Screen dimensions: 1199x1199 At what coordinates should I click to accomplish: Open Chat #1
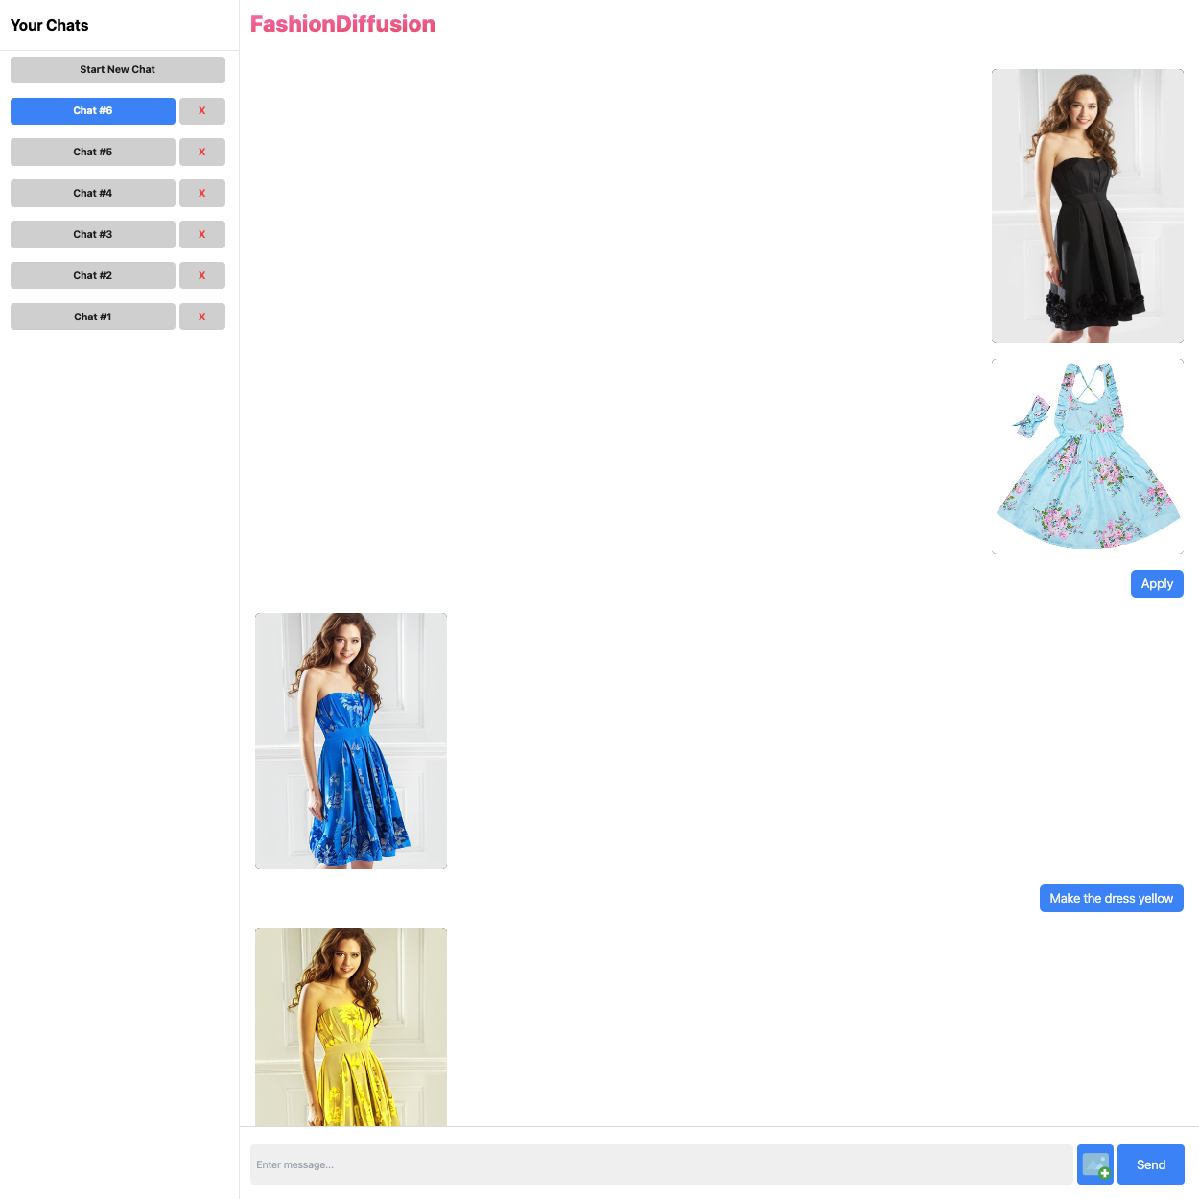pyautogui.click(x=92, y=317)
